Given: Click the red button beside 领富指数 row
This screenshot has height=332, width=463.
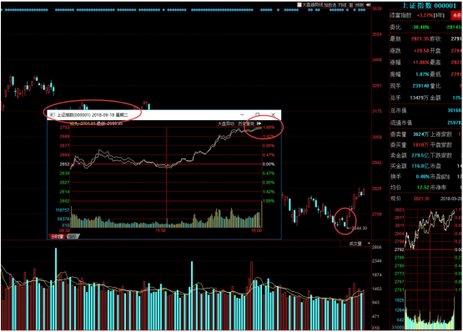Looking at the screenshot, I should 457,15.
